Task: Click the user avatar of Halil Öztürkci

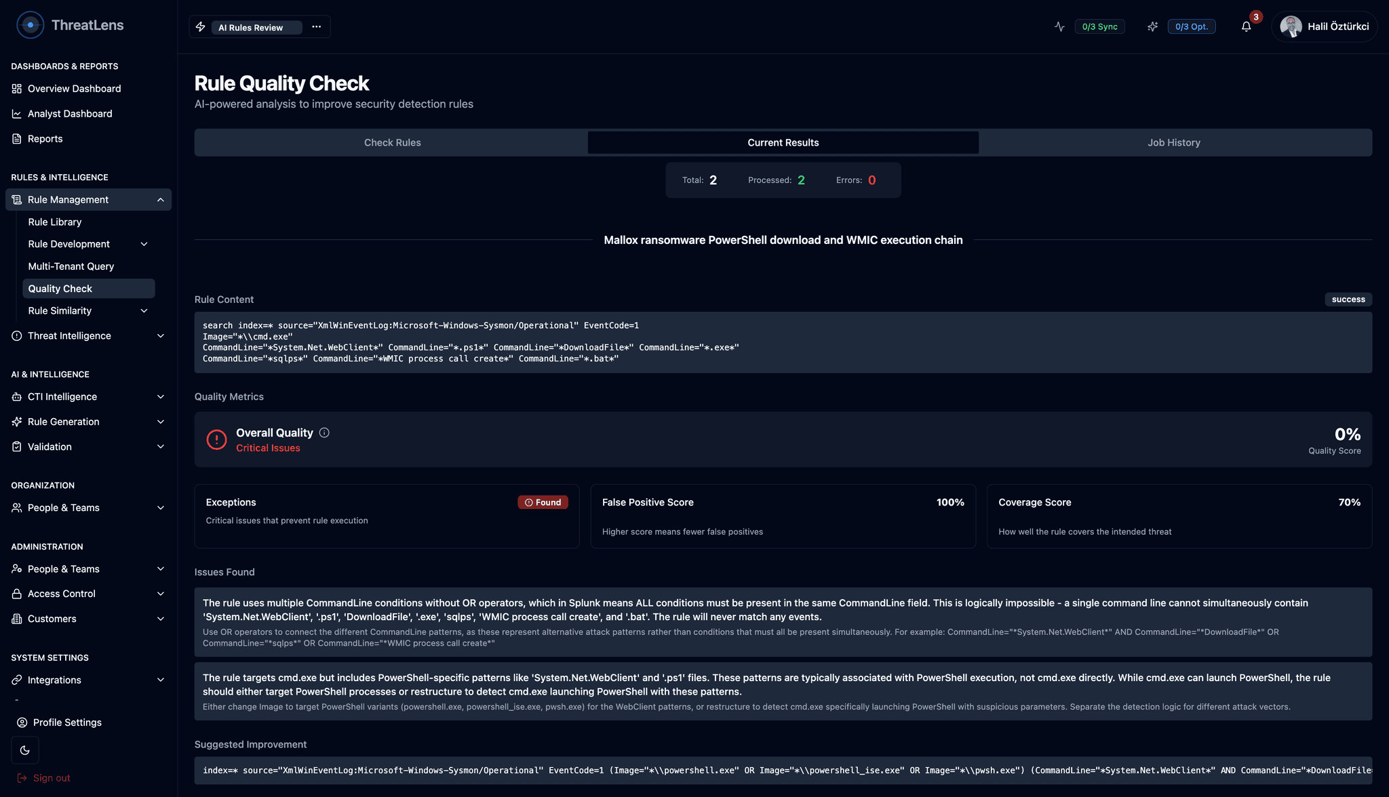Action: (1290, 26)
